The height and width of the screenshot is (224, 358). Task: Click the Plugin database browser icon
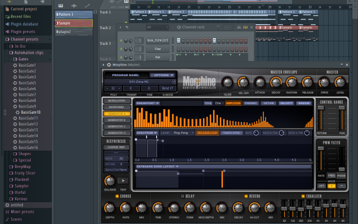click(x=7, y=24)
